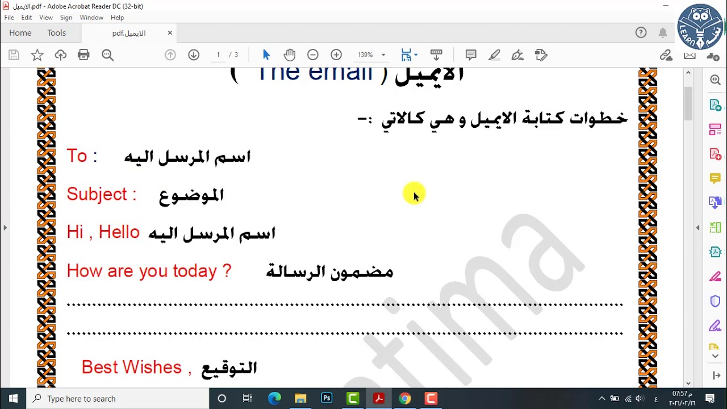Open the Protect shield tool
The image size is (727, 409).
tap(715, 301)
